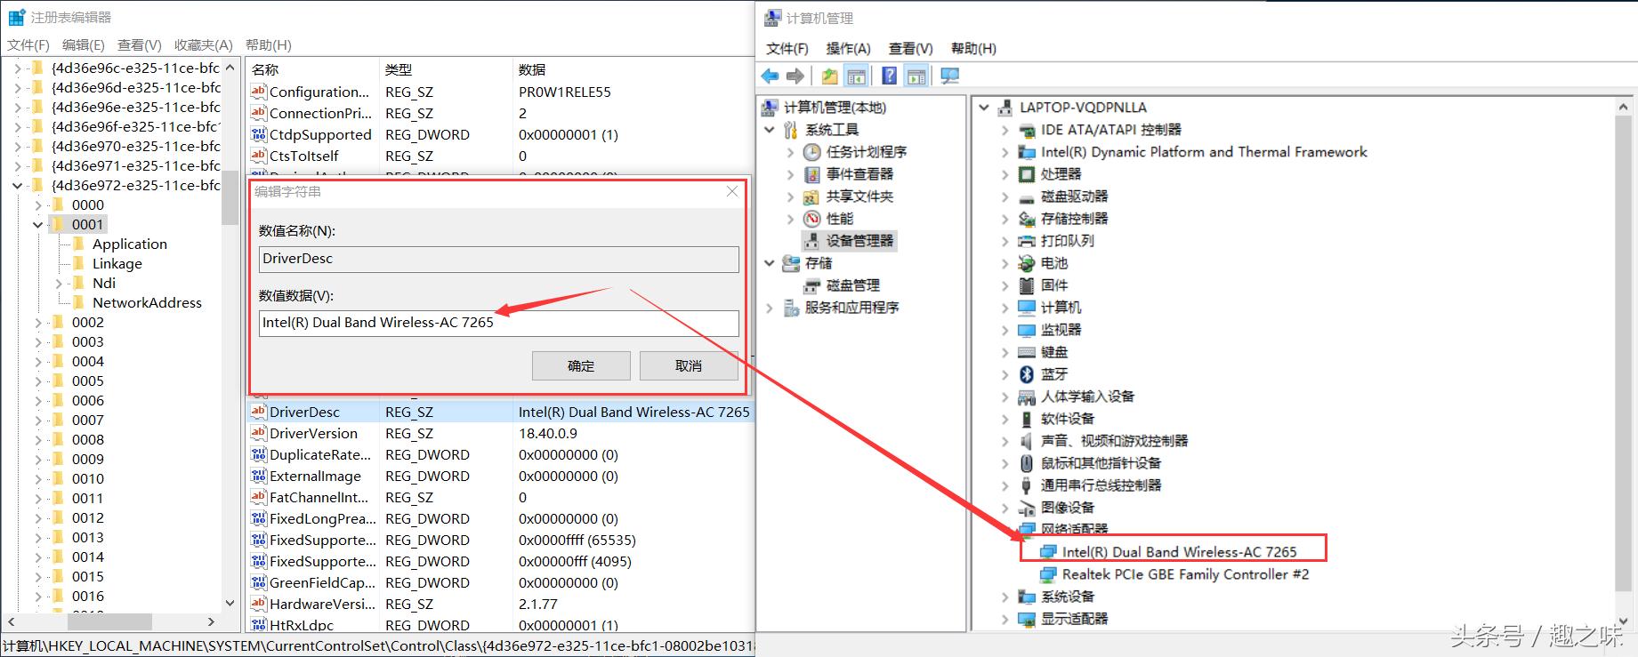Expand 服务和应用程序 node
The width and height of the screenshot is (1638, 657).
770,308
